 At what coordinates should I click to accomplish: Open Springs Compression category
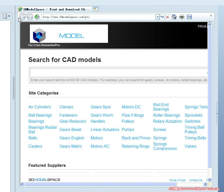click(165, 146)
